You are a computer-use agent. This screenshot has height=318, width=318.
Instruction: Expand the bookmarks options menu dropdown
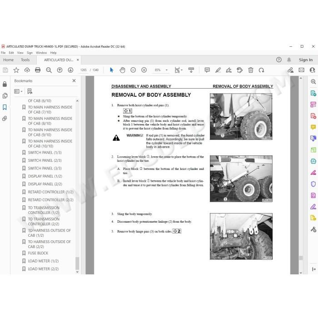(18, 91)
